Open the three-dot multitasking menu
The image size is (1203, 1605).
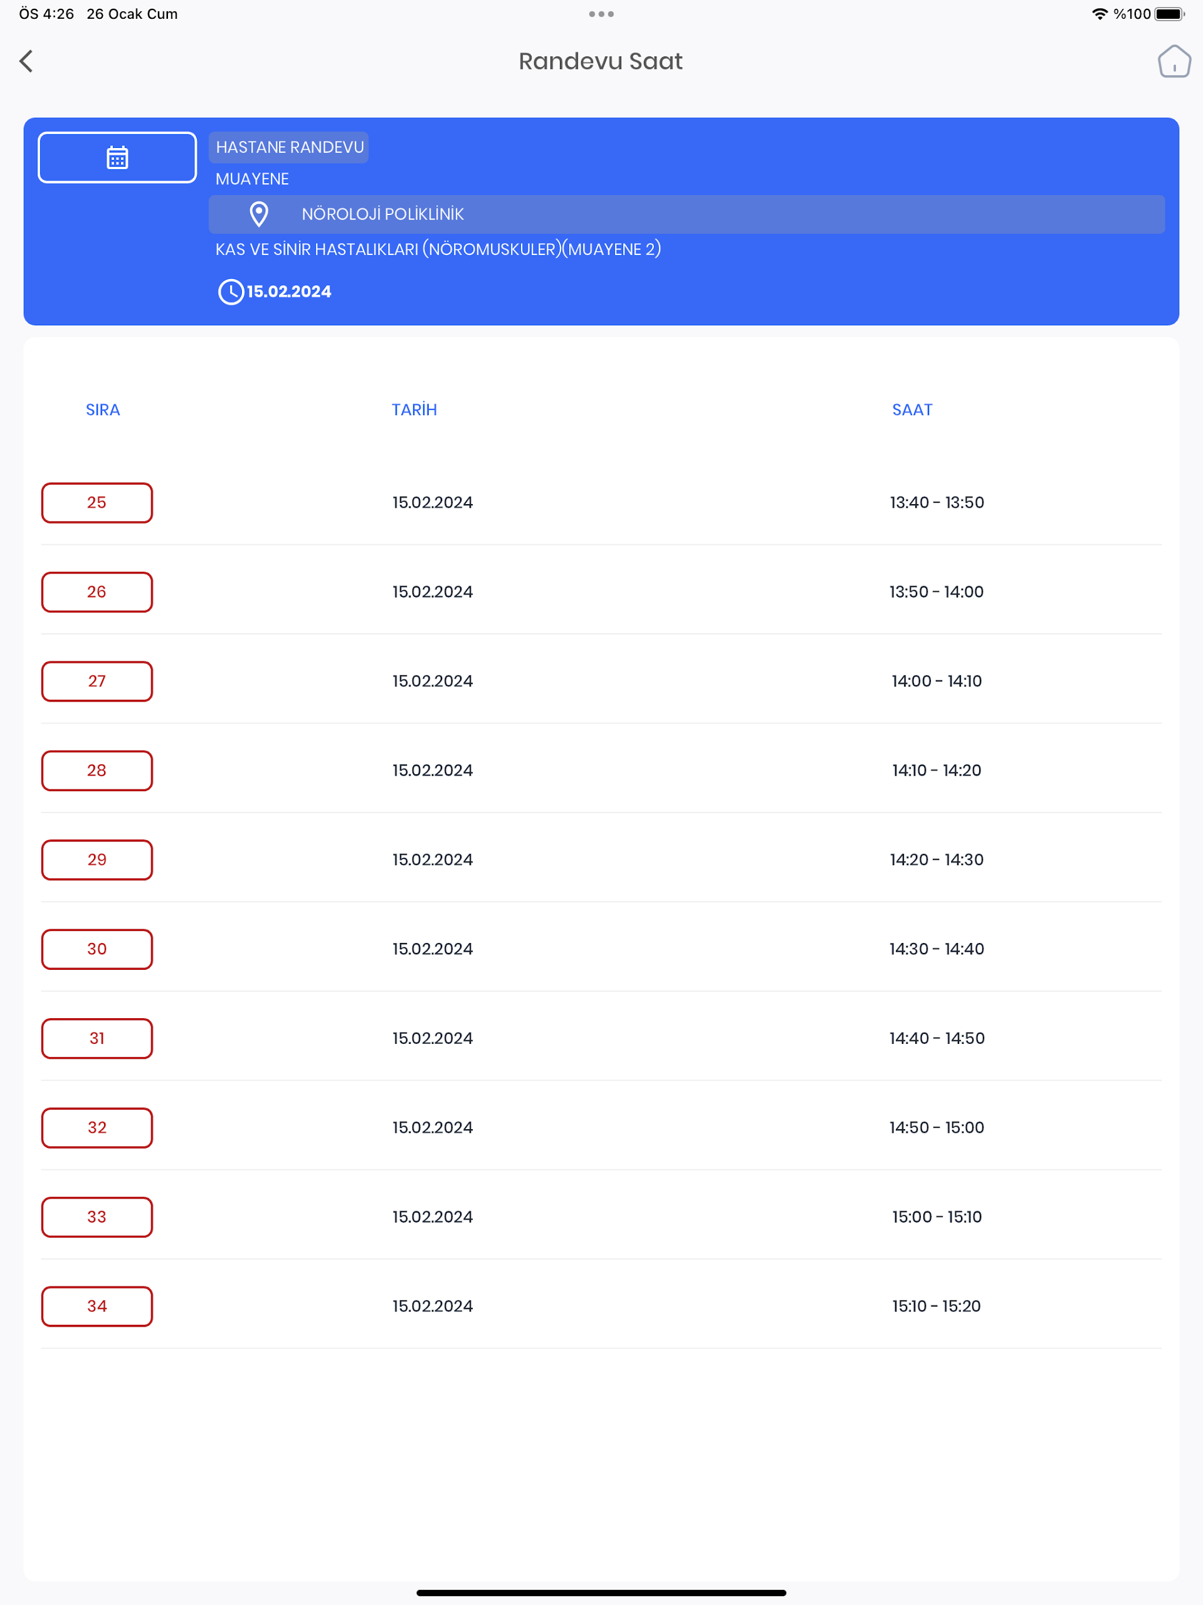pyautogui.click(x=601, y=14)
